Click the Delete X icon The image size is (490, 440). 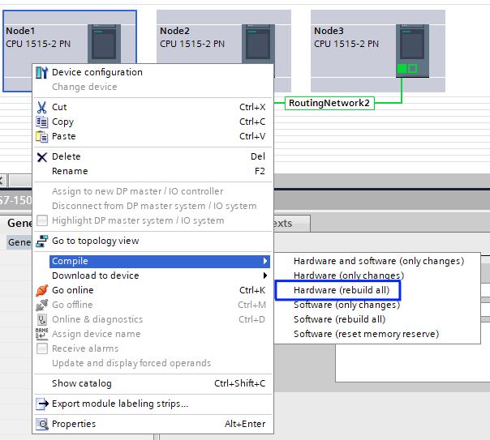42,156
